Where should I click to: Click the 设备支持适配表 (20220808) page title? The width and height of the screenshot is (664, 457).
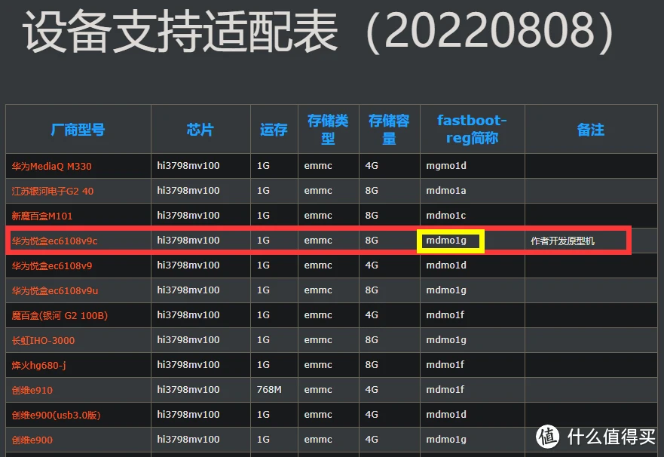319,32
